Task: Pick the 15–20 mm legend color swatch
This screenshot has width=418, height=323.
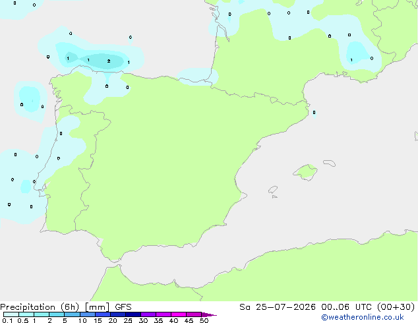Action: 103,314
